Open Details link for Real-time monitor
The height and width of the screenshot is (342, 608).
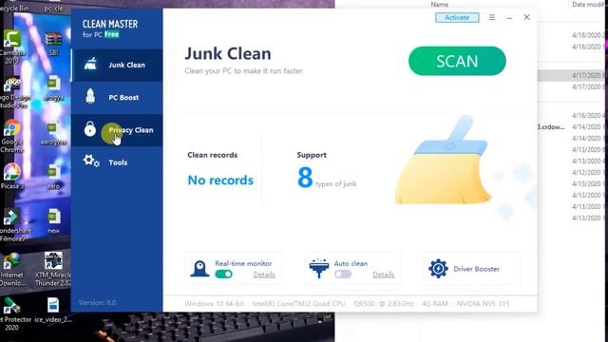264,275
